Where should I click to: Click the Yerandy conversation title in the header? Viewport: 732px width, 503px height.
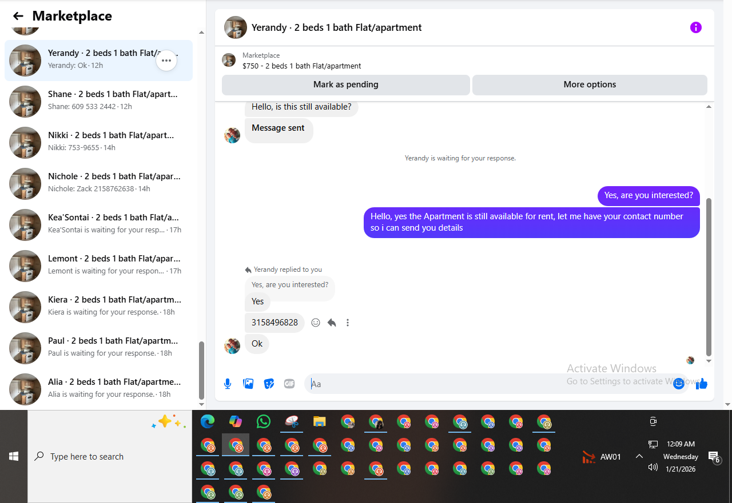click(337, 27)
